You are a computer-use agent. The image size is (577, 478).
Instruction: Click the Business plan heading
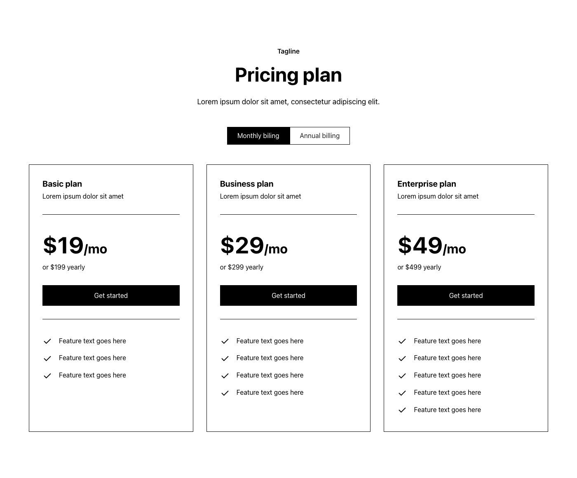coord(246,184)
